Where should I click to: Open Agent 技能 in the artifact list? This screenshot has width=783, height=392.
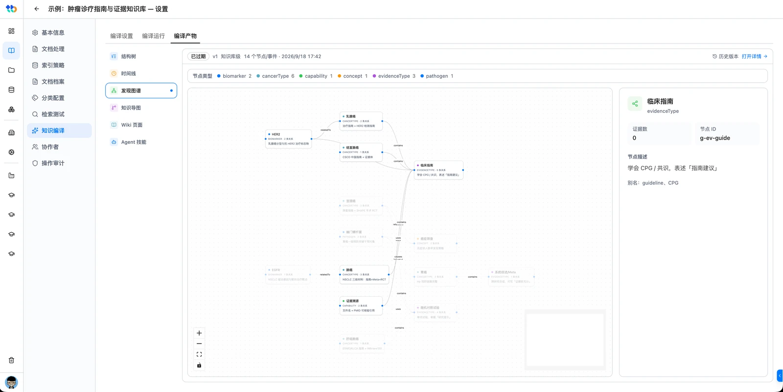141,142
